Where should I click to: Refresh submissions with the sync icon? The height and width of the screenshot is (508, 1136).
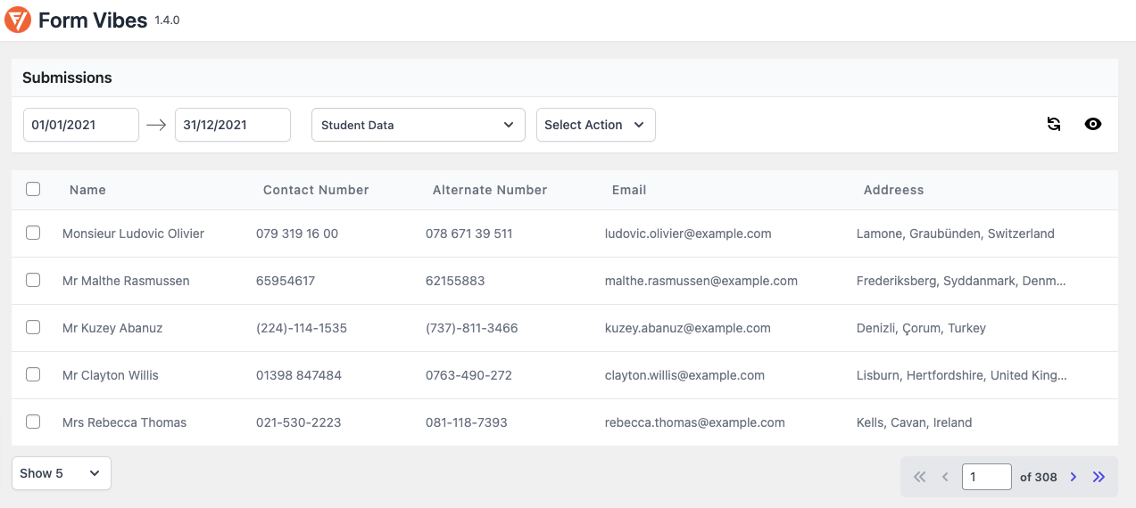coord(1054,125)
